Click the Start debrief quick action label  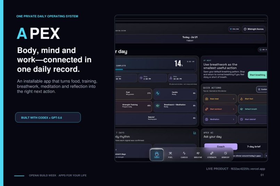click(250, 119)
